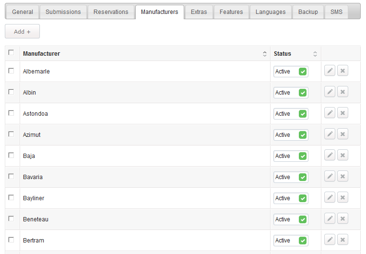Screen dimensions: 366x254
Task: Edit the Albin manufacturer with pencil icon
Action: (330, 92)
